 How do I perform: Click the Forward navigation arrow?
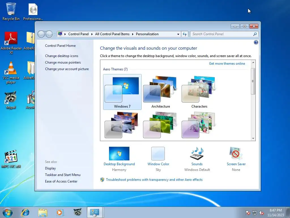(49, 34)
